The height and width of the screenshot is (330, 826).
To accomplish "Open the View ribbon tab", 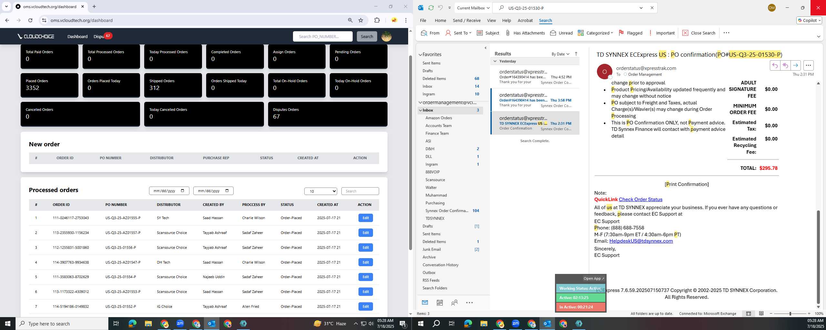I will pos(491,20).
